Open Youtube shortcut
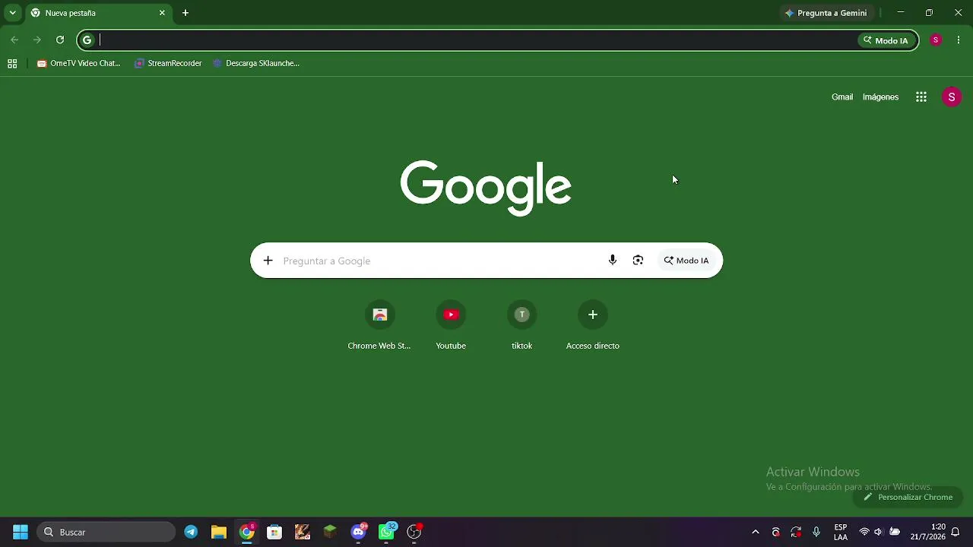 click(451, 325)
